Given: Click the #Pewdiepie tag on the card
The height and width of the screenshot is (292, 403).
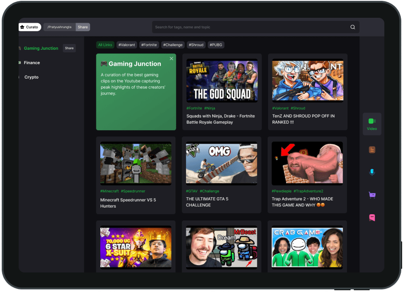Looking at the screenshot, I should point(282,191).
